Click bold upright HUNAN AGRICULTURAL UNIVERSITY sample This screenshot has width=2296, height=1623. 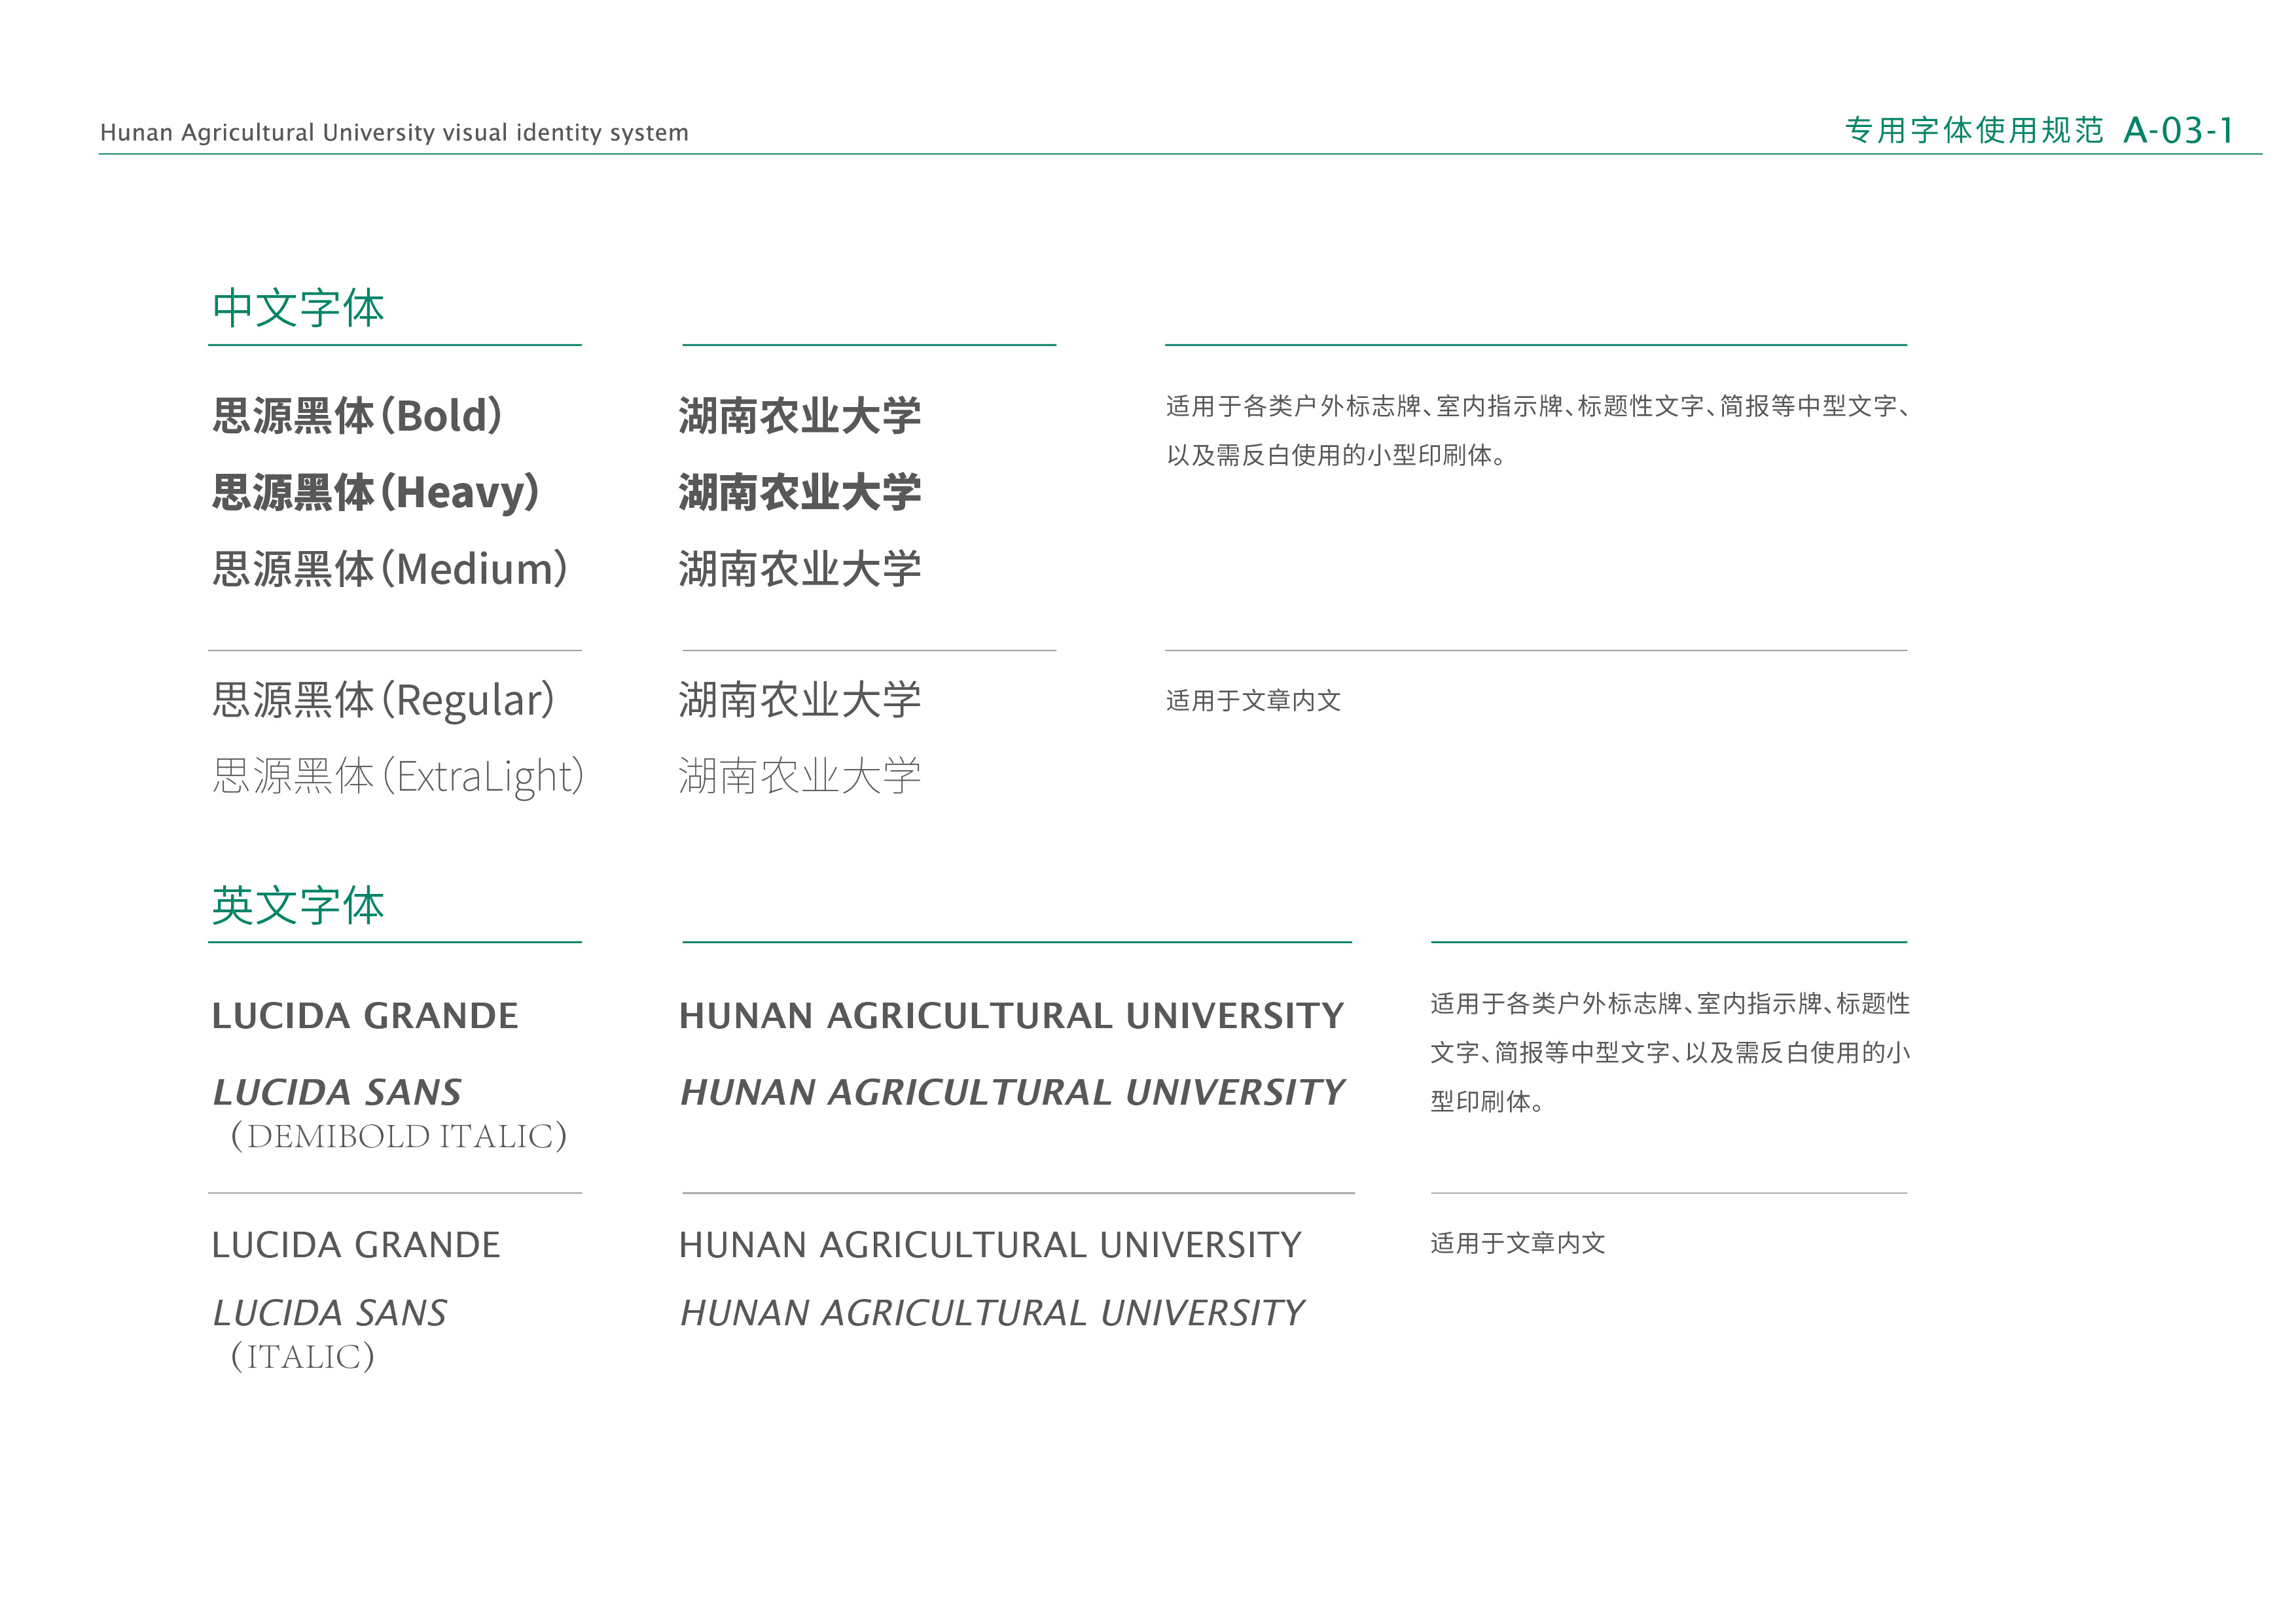[x=1011, y=1016]
